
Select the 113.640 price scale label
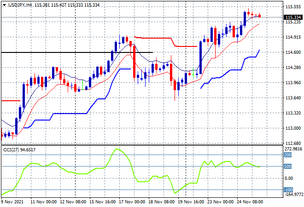293,98
